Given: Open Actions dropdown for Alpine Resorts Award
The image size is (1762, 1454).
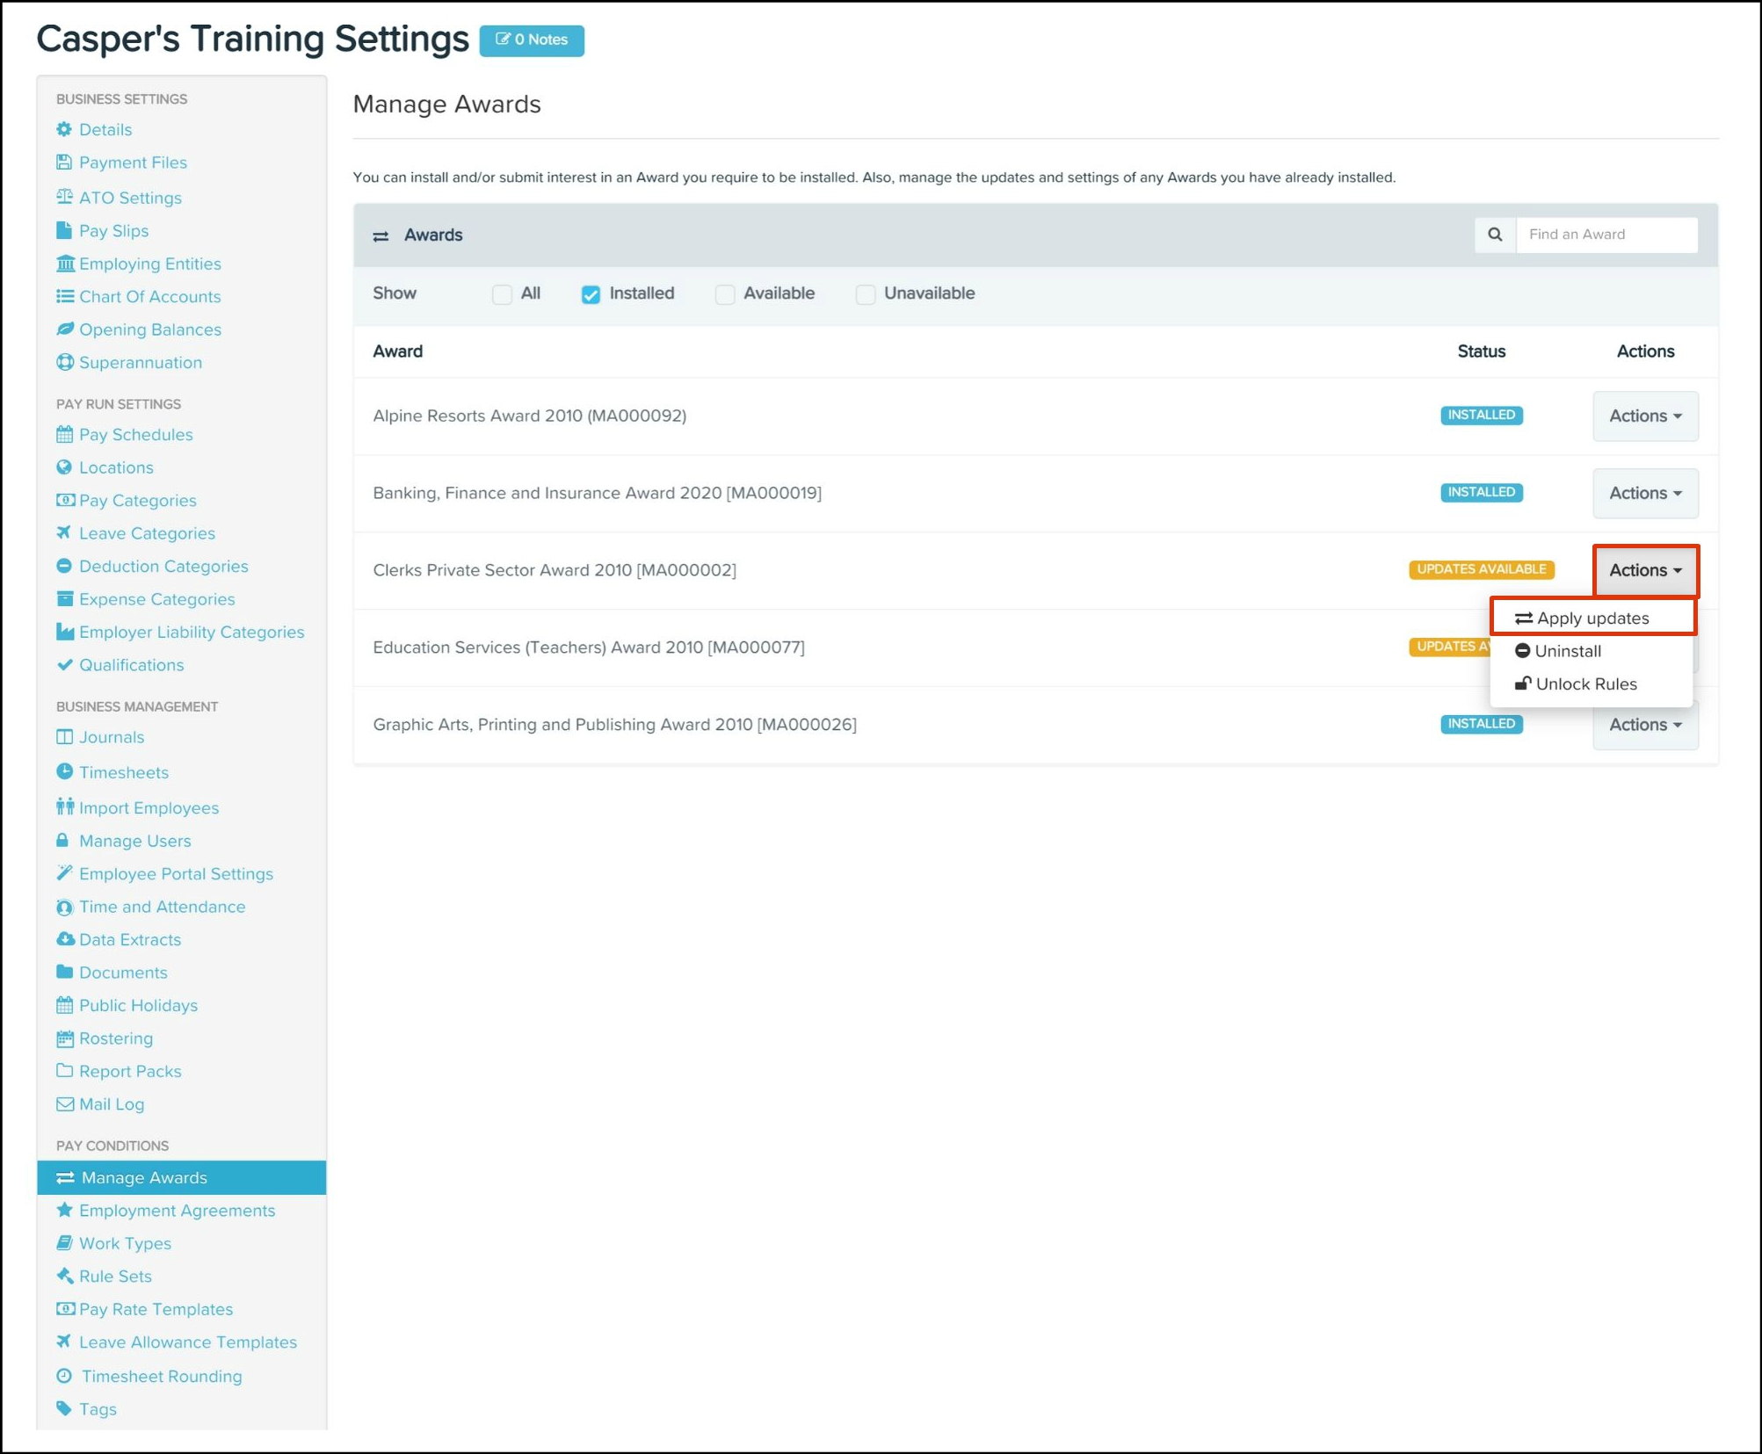Looking at the screenshot, I should pos(1644,416).
